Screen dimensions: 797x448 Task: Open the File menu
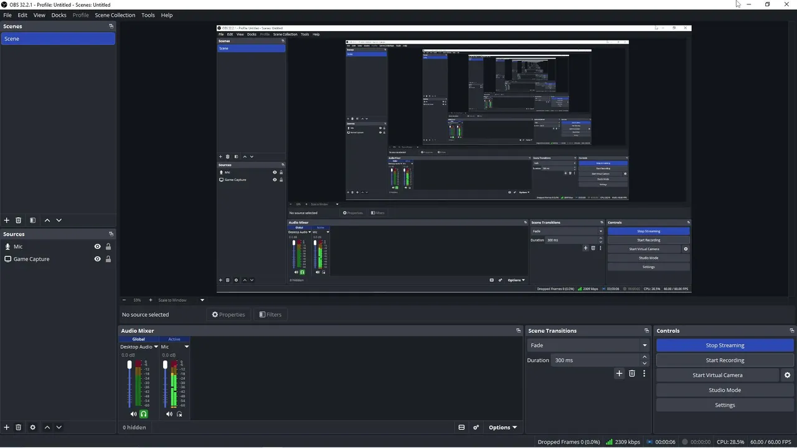tap(7, 15)
